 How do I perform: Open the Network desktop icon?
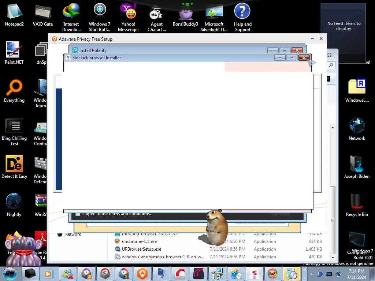[x=357, y=129]
